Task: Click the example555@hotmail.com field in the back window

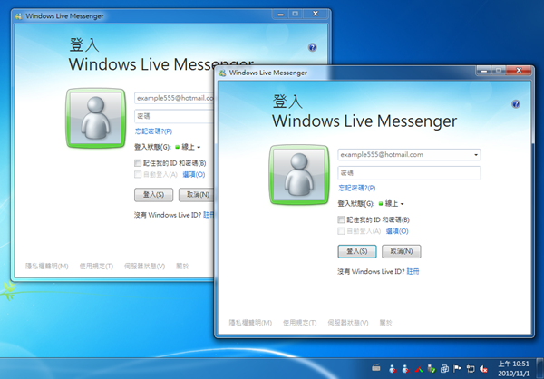Action: click(174, 98)
